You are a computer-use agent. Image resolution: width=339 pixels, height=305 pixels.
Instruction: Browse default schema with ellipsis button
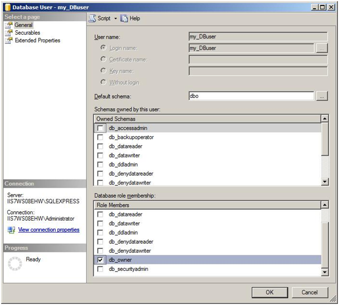[x=322, y=96]
